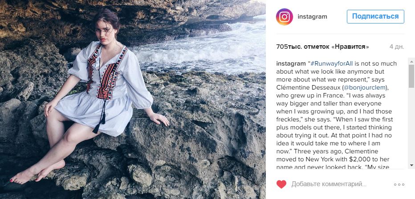
Task: Click the caption scrollbar thumb
Action: click(411, 76)
